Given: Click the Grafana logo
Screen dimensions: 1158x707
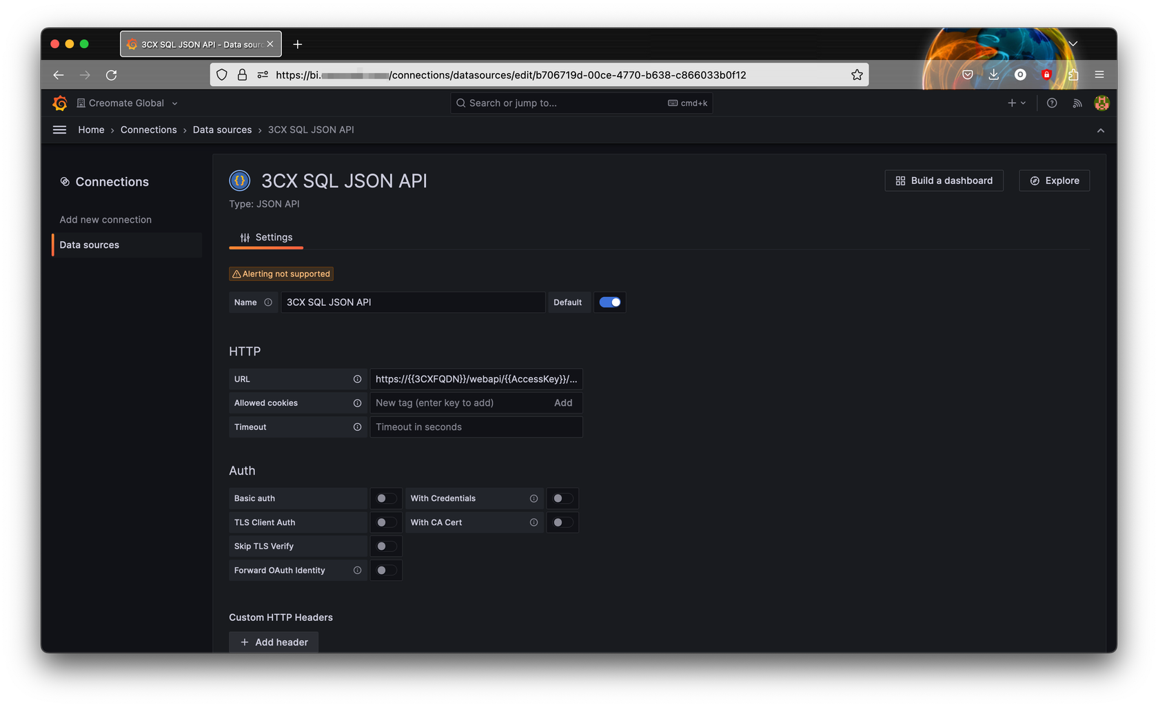Looking at the screenshot, I should click(x=60, y=103).
